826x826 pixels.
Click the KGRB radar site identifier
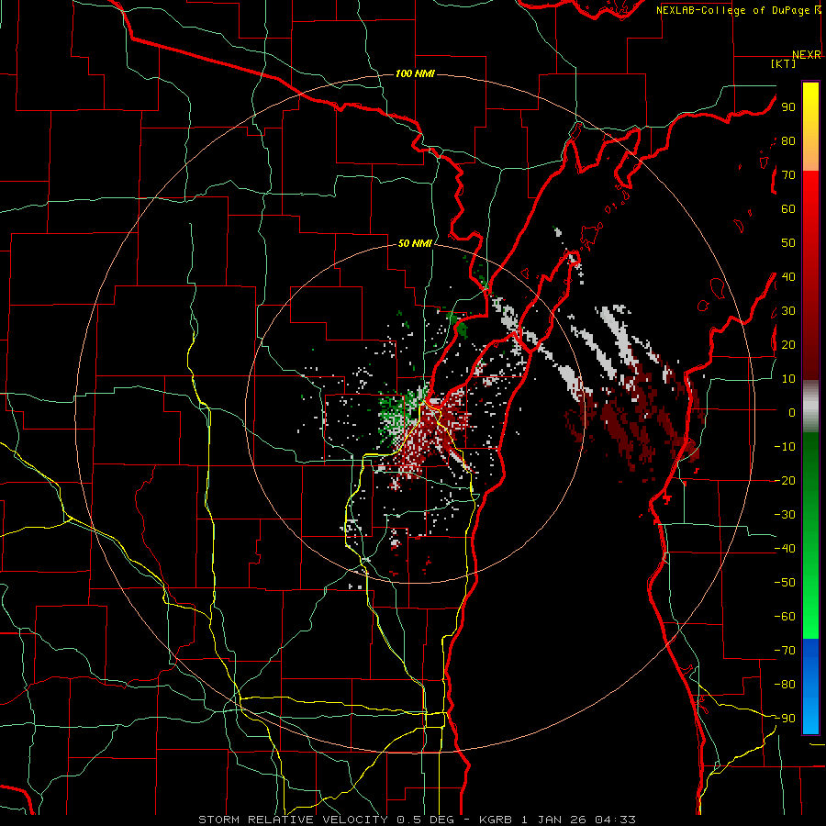pos(496,820)
